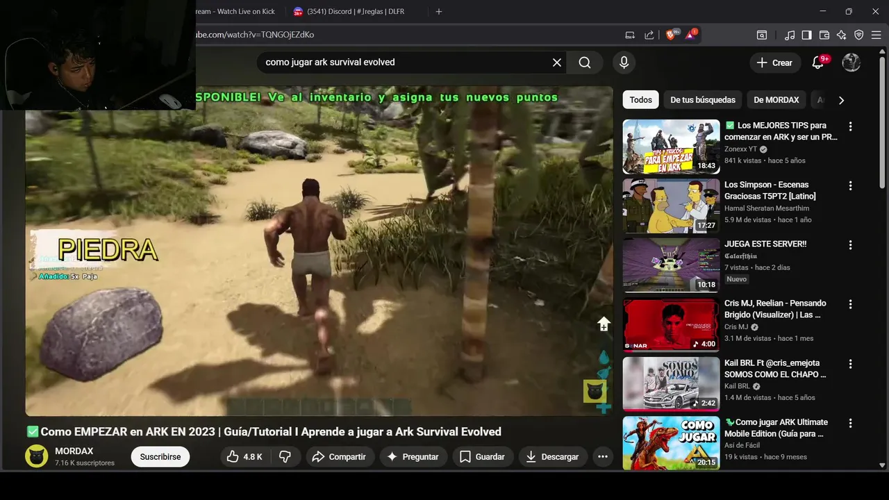Open options for Kail BRL video
The width and height of the screenshot is (889, 500).
[x=850, y=364]
